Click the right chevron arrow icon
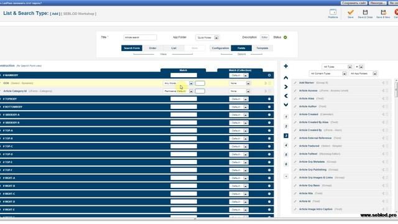This screenshot has width=398, height=224. [x=286, y=87]
